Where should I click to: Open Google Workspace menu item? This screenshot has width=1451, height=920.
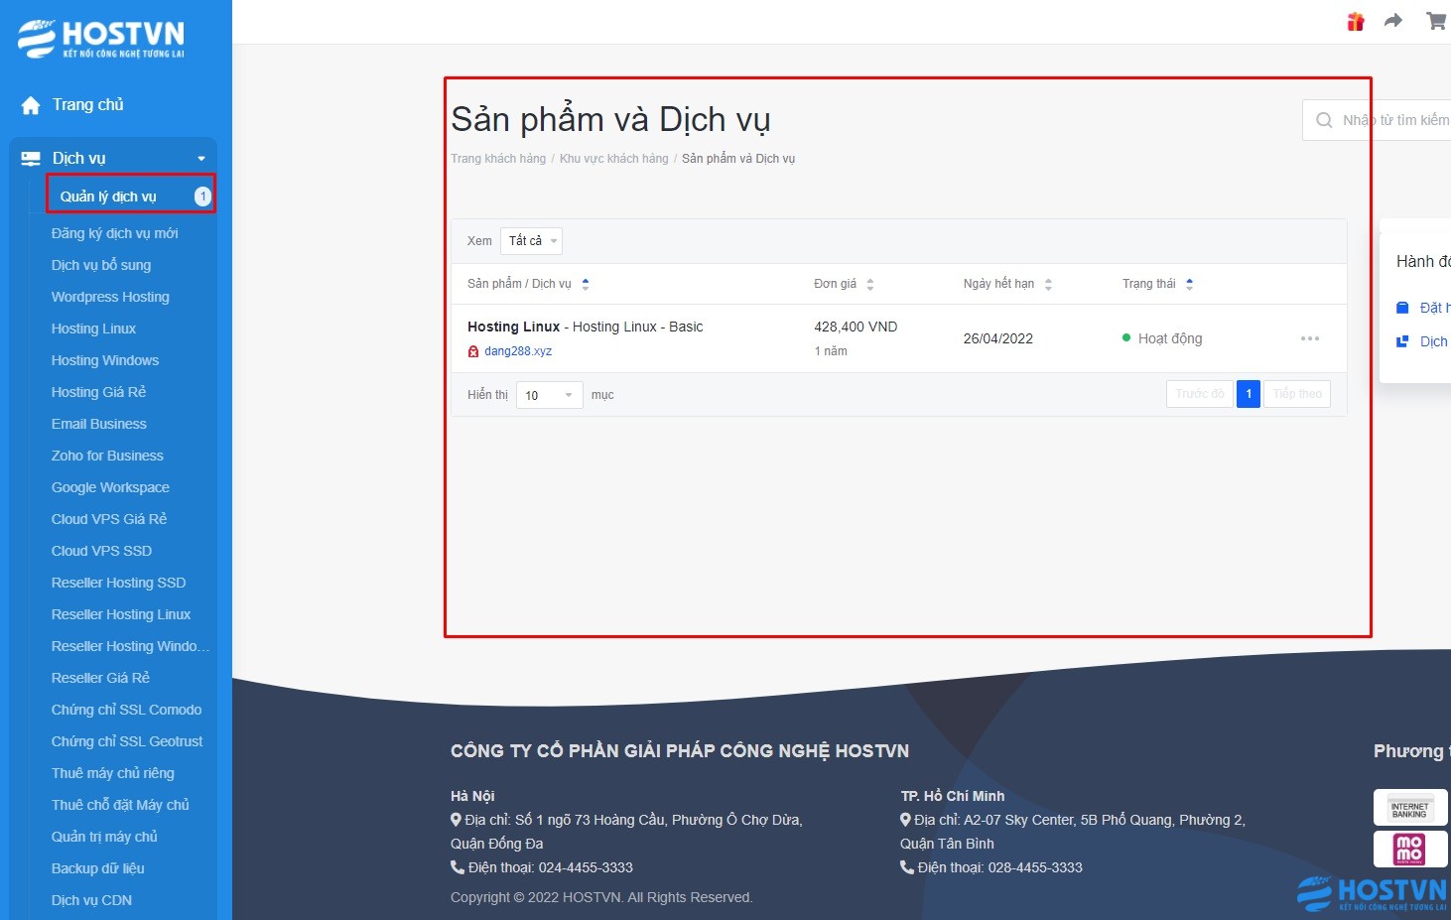pos(110,487)
